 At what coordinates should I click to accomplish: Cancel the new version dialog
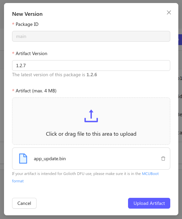[24, 203]
